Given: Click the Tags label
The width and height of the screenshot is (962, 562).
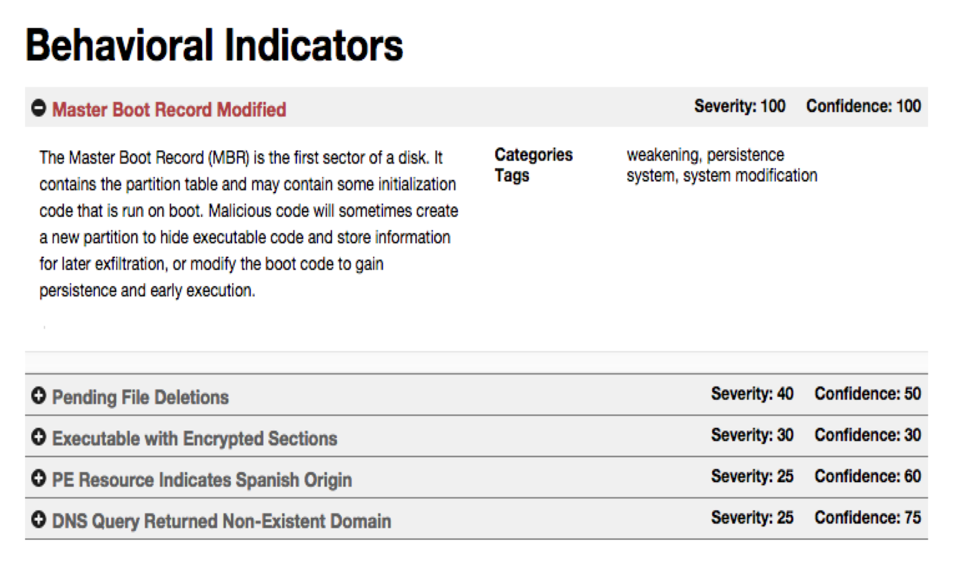Looking at the screenshot, I should pos(512,175).
